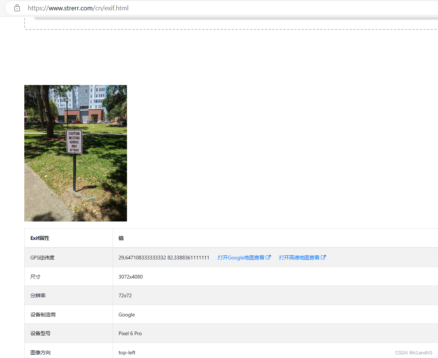
Task: Click the 图像方向 orientation value top-left
Action: click(x=127, y=352)
